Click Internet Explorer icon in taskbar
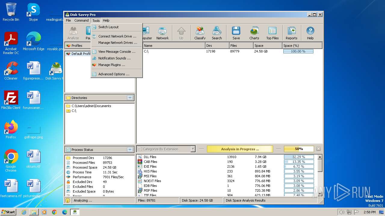385x216 pixels. [x=24, y=212]
